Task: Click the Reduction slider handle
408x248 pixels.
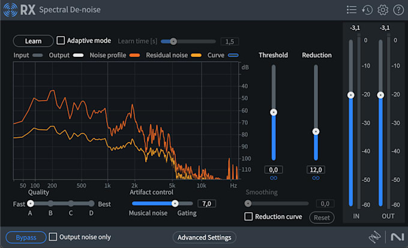Action: 316,132
